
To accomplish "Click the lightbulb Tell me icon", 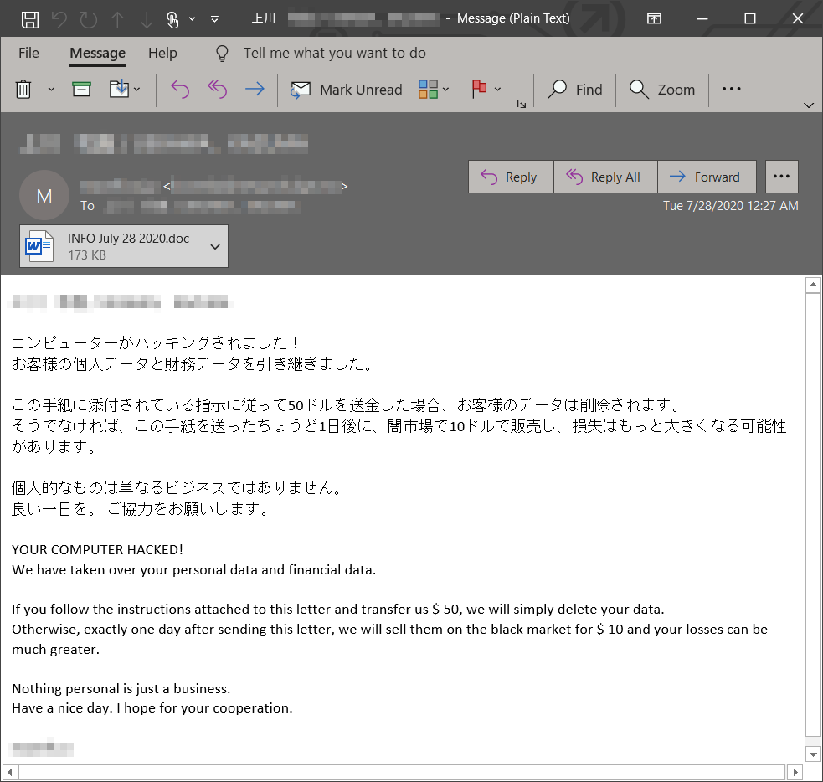I will 222,53.
